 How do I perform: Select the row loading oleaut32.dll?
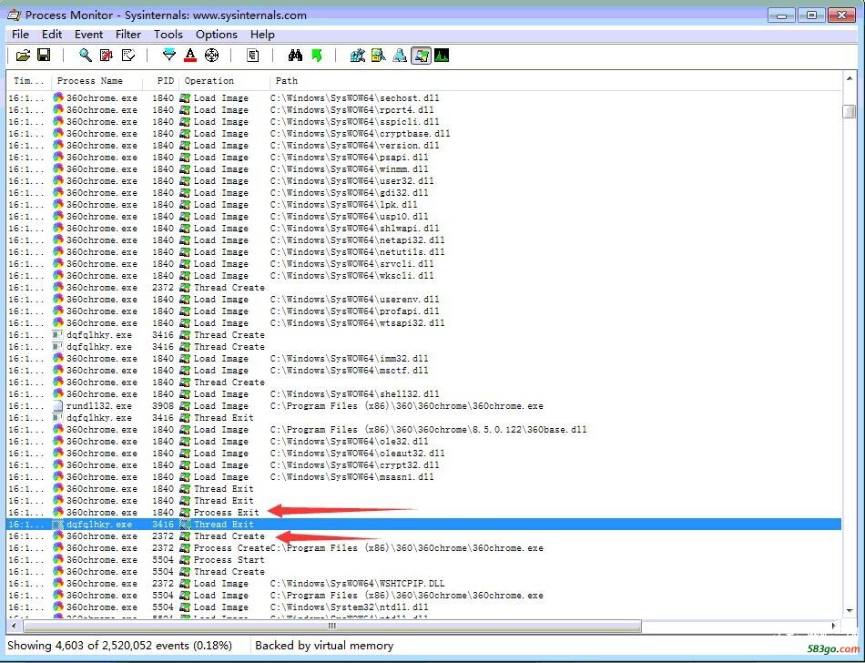point(423,454)
